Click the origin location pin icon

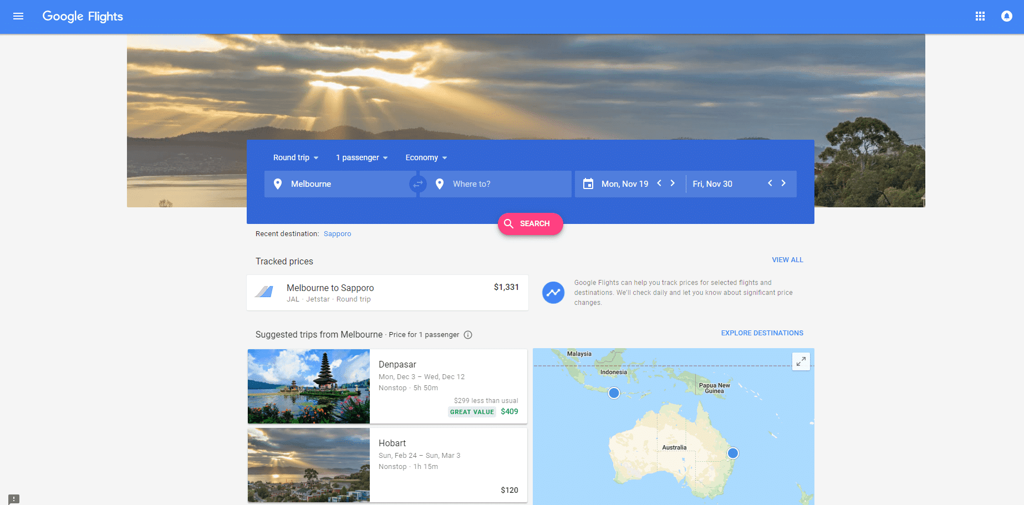pyautogui.click(x=278, y=183)
